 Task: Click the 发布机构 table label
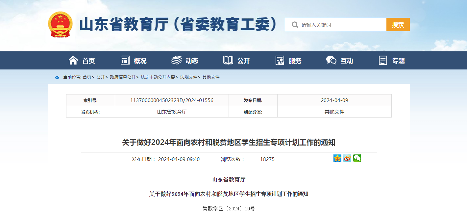tap(90, 112)
